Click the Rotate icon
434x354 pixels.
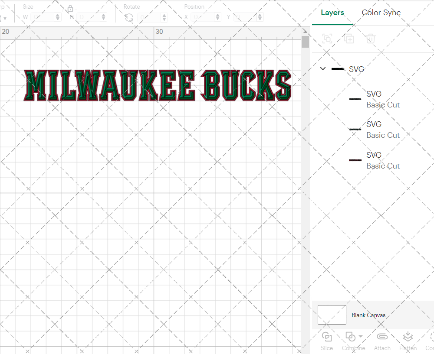click(x=129, y=18)
